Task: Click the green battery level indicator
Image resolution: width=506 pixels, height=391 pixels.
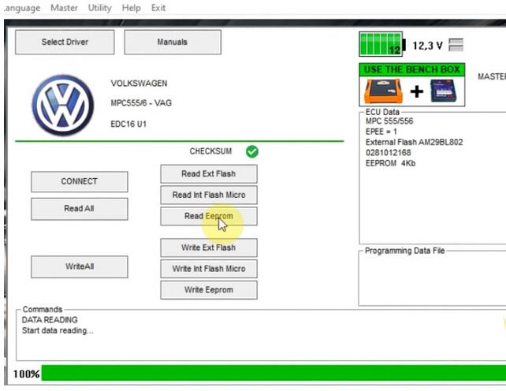Action: pyautogui.click(x=381, y=44)
